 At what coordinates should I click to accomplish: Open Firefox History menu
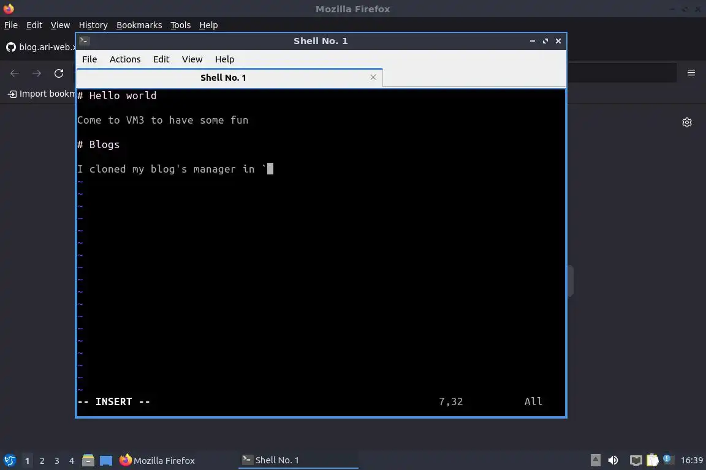point(93,25)
